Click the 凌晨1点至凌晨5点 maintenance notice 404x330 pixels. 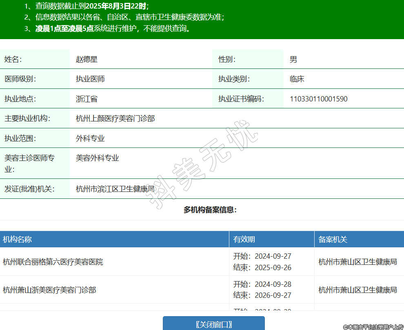pos(64,29)
